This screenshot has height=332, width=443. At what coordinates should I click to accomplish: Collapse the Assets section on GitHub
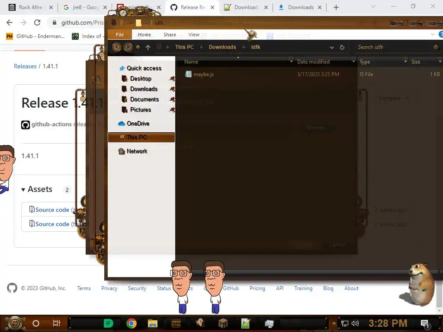(x=23, y=190)
